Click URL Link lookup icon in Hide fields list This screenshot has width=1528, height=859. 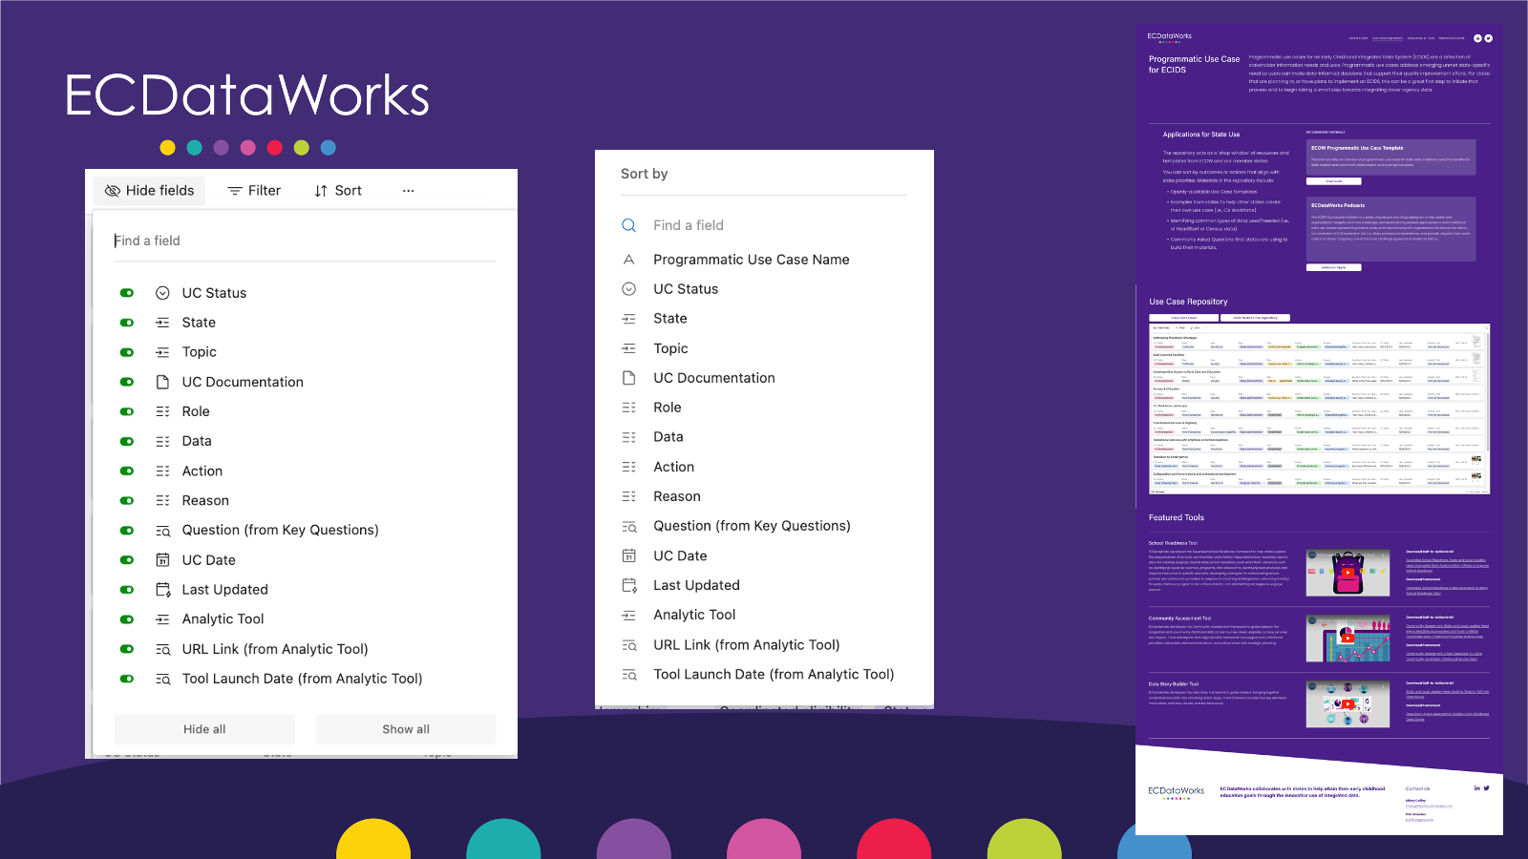click(162, 649)
